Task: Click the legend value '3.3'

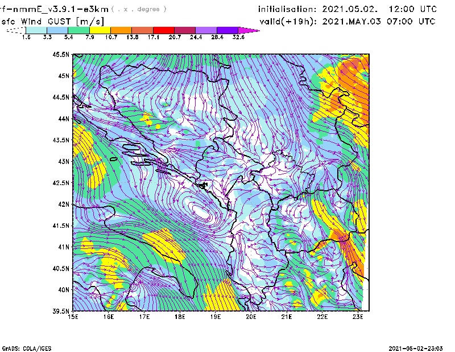Action: (47, 37)
